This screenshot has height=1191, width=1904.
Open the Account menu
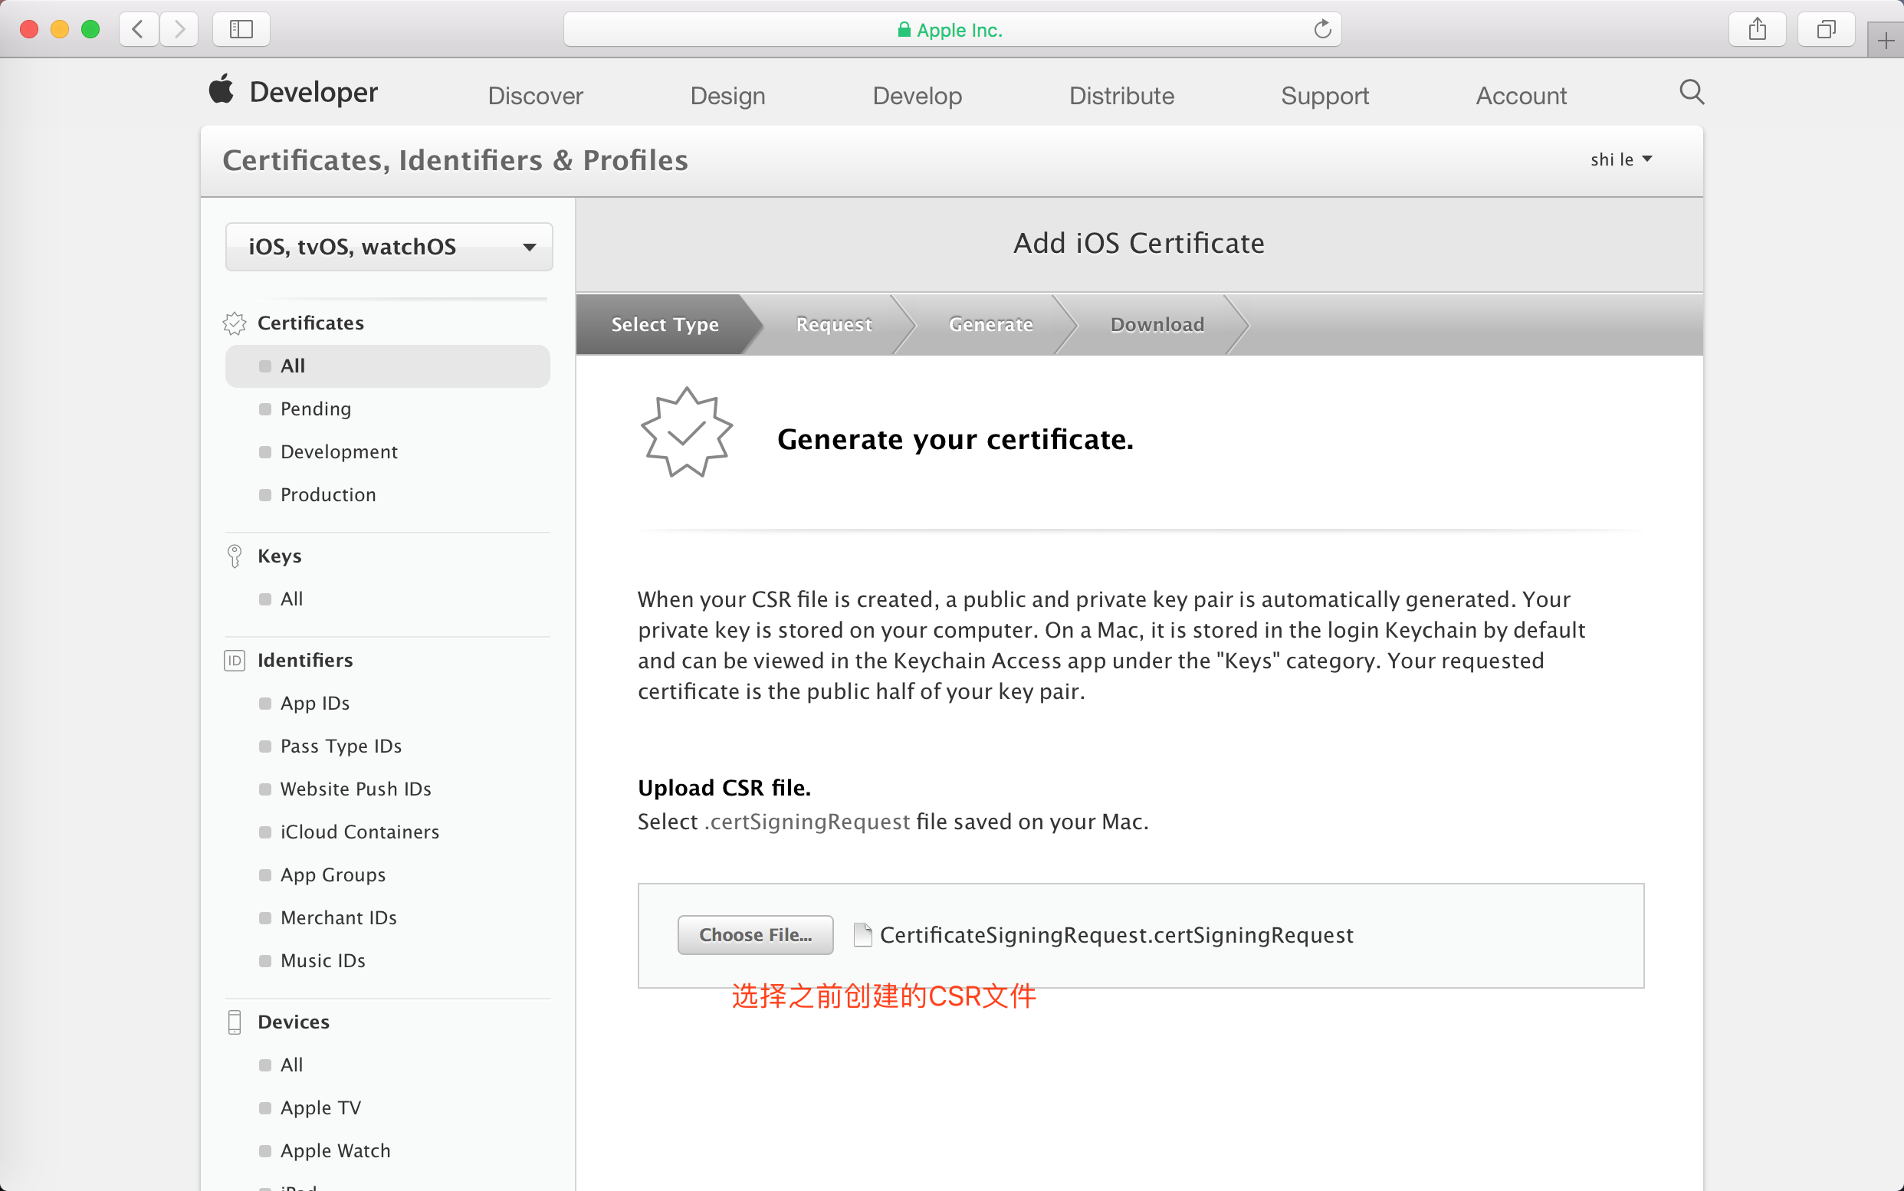(1522, 95)
